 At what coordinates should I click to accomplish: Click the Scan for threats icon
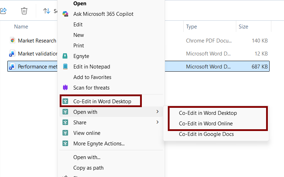coord(65,88)
